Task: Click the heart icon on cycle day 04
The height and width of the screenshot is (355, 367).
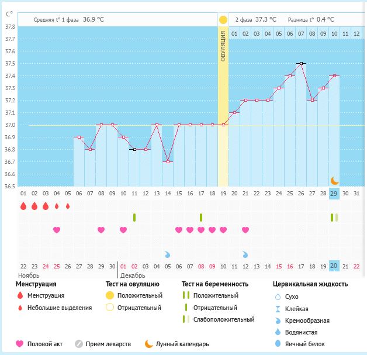Action: click(x=57, y=230)
